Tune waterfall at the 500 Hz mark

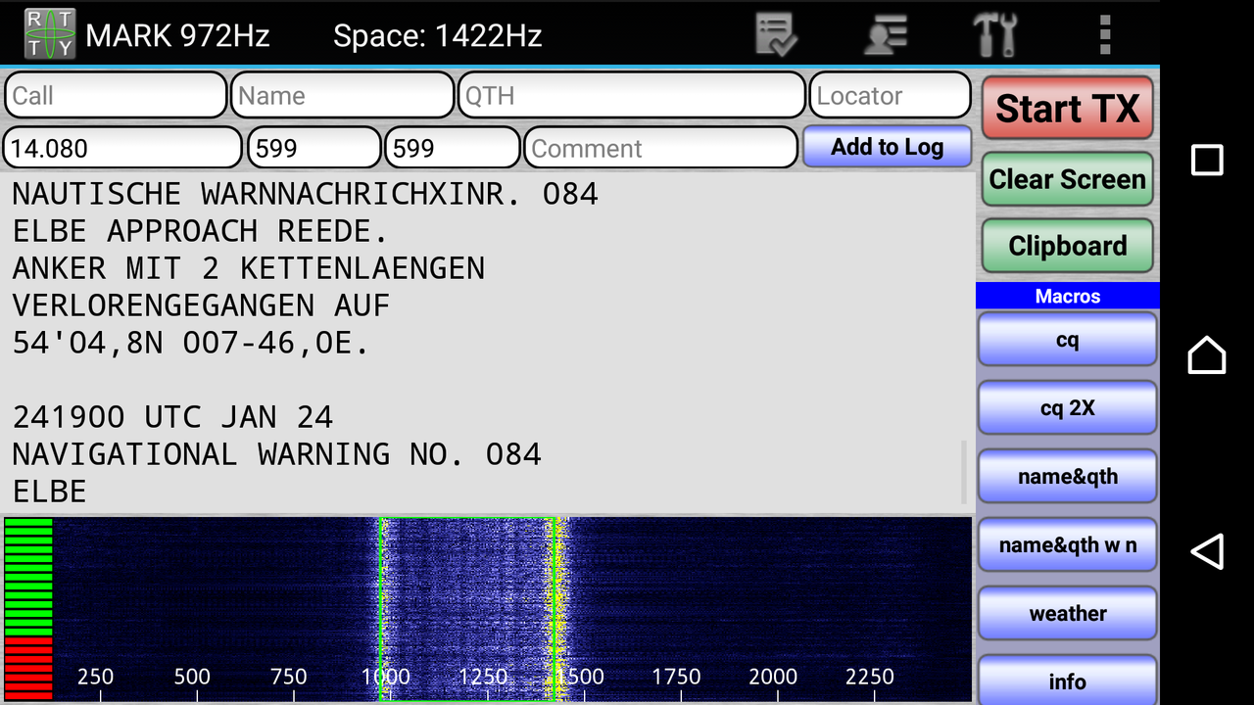192,677
